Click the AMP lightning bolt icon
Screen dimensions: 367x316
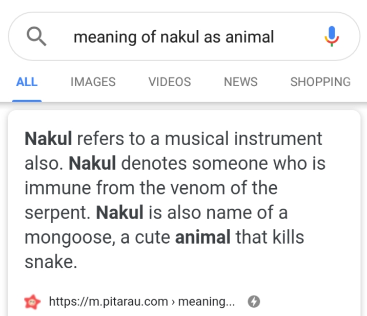[x=253, y=301]
